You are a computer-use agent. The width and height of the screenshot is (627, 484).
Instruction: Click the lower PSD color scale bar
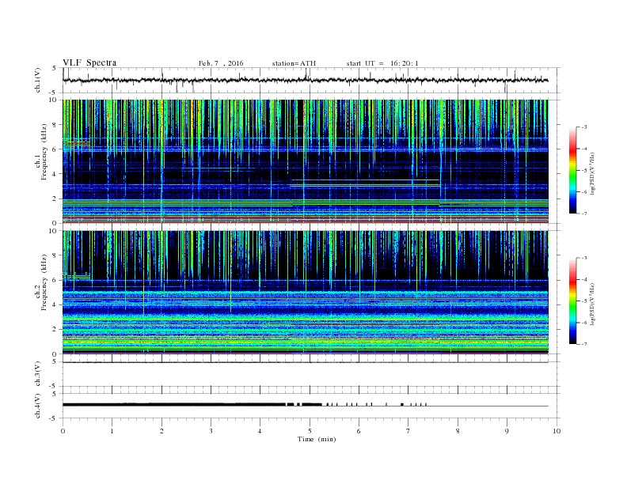(x=573, y=301)
